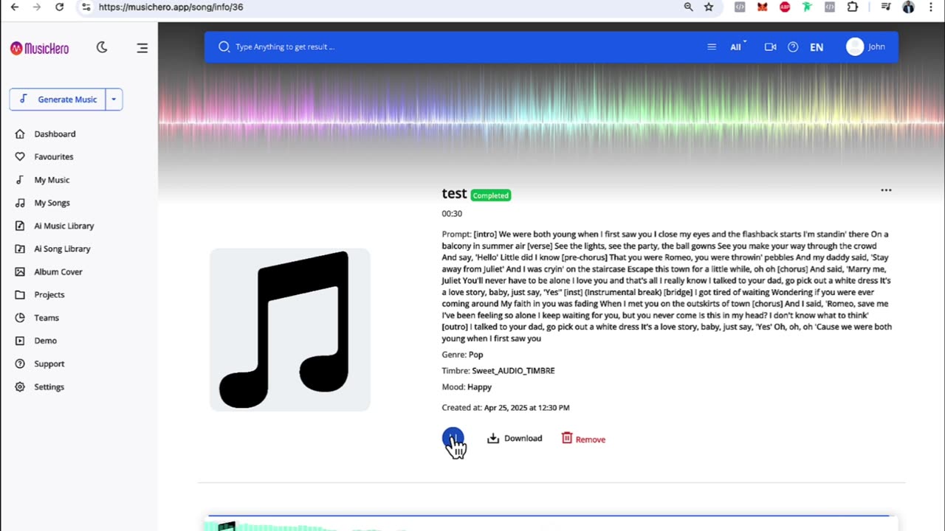Open the Chrome profile avatar
The height and width of the screenshot is (531, 945).
pos(908,7)
